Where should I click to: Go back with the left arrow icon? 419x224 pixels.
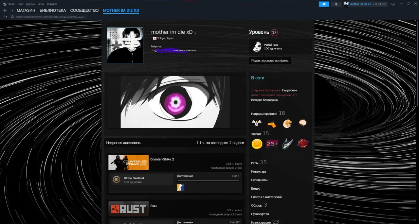tap(5, 10)
